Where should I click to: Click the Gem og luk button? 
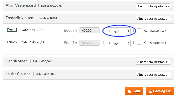pos(160,91)
